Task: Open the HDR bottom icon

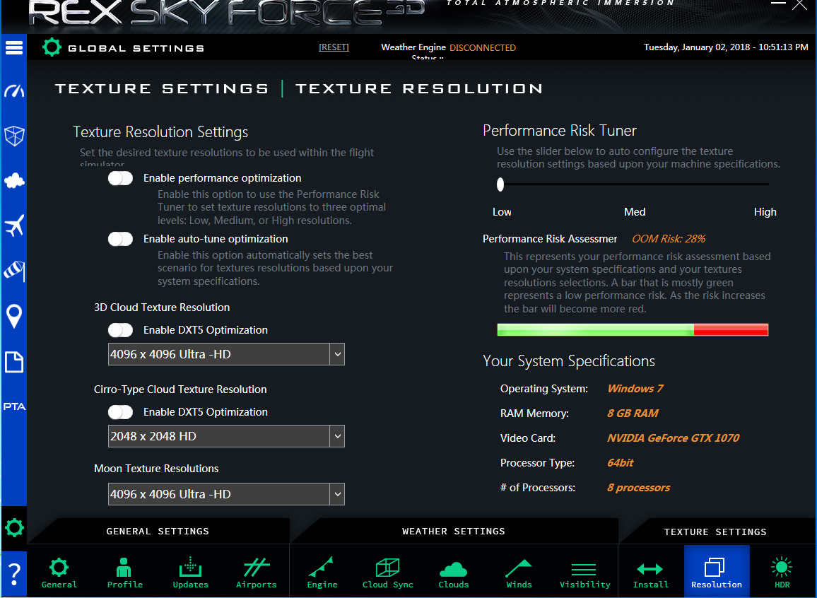Action: pyautogui.click(x=782, y=573)
